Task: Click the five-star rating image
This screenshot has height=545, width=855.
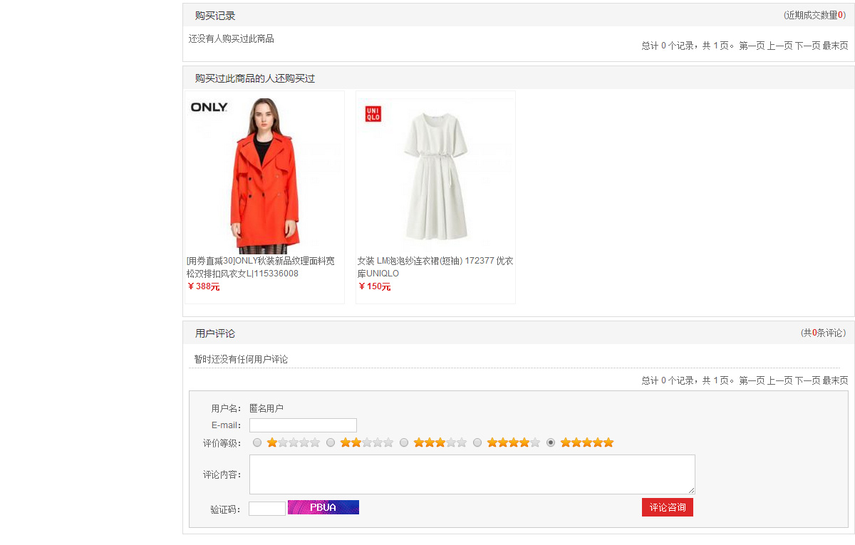Action: click(587, 442)
